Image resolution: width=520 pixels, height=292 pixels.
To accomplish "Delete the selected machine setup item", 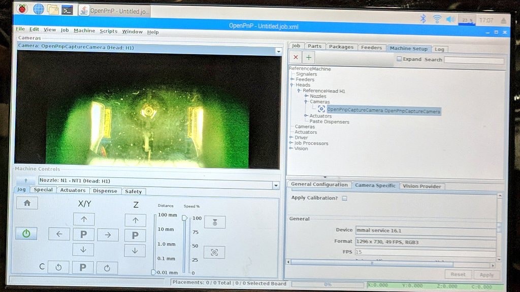I will tap(296, 57).
